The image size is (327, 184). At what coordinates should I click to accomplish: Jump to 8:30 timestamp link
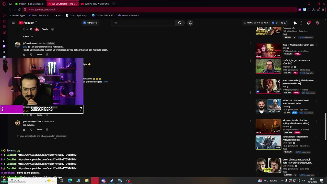[x=25, y=47]
